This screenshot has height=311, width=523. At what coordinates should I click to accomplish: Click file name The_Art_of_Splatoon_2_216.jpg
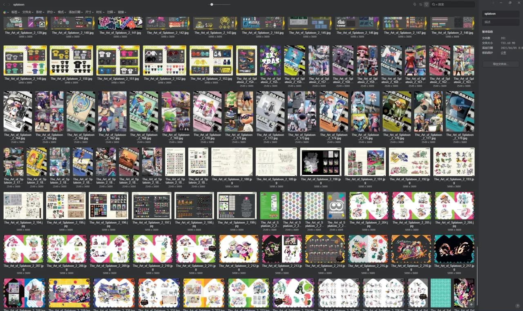click(411, 267)
